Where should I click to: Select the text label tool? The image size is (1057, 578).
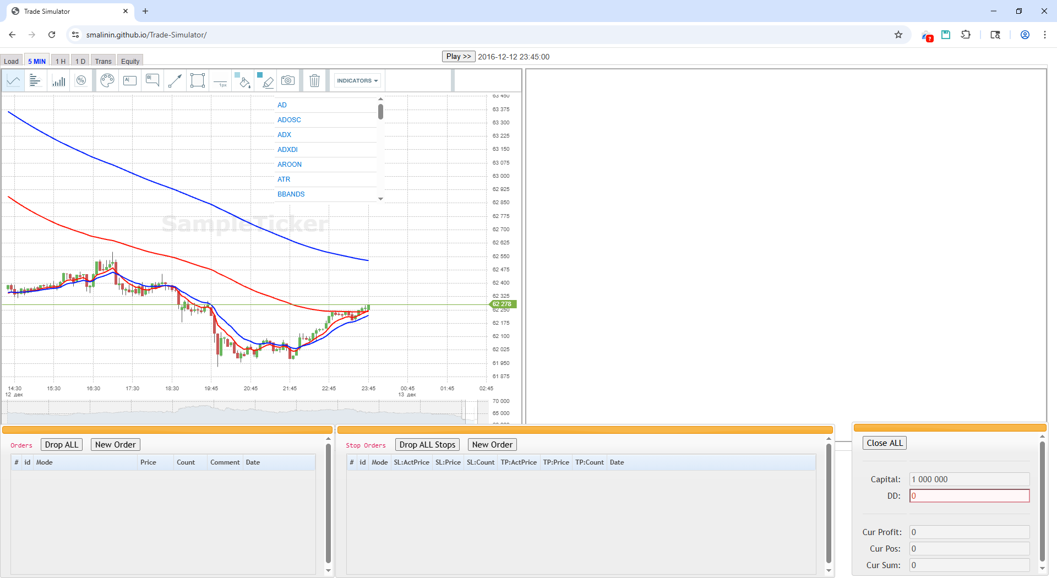pyautogui.click(x=129, y=80)
